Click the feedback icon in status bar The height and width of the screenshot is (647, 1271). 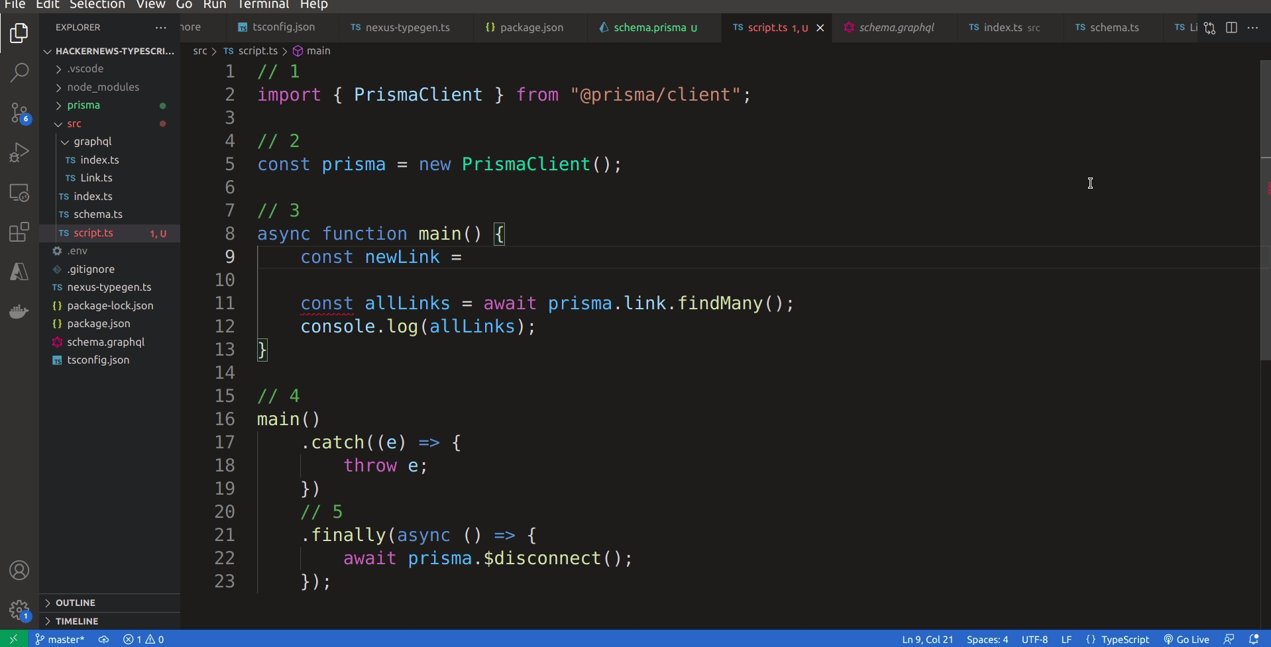tap(1229, 639)
